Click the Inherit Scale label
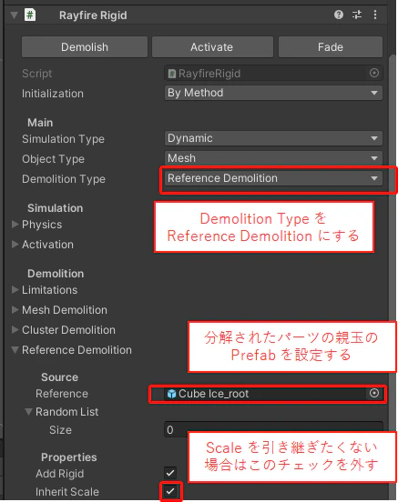 tap(67, 492)
